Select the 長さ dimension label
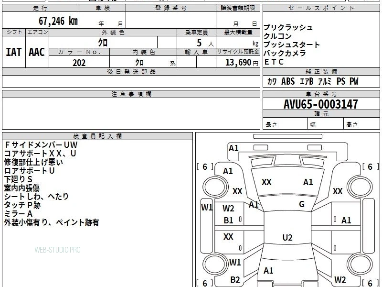This screenshot has width=382, height=287. pos(271,125)
